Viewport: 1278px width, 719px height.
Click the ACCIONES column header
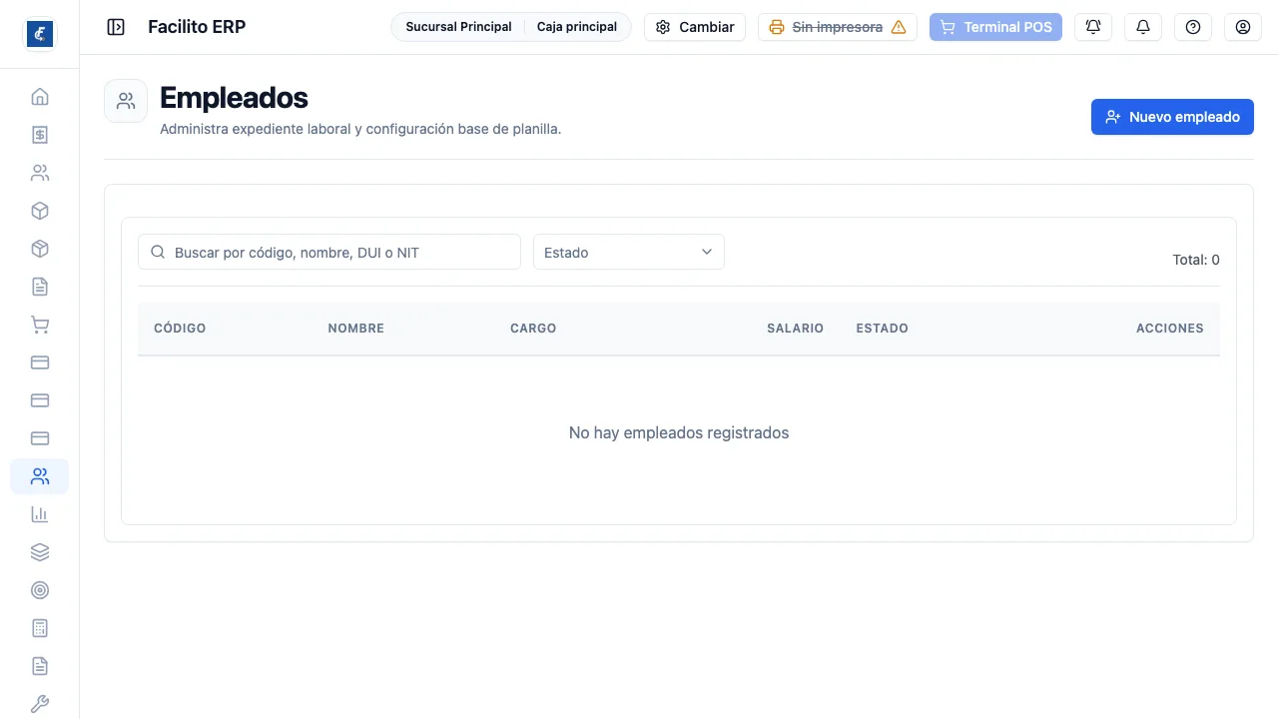pyautogui.click(x=1170, y=328)
